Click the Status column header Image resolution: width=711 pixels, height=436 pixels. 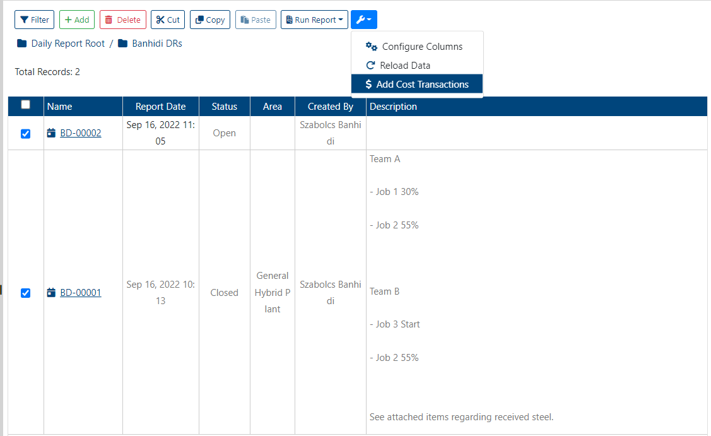(225, 106)
